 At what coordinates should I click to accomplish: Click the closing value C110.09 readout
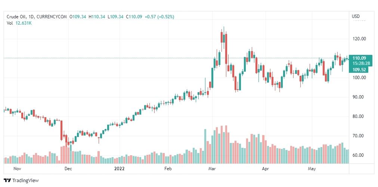(x=134, y=17)
